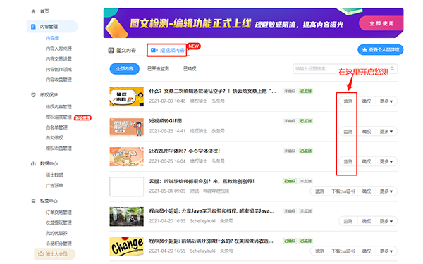Open the cat thumbnail of 字体侵权 article
Image resolution: width=423 pixels, height=264 pixels.
tap(126, 156)
